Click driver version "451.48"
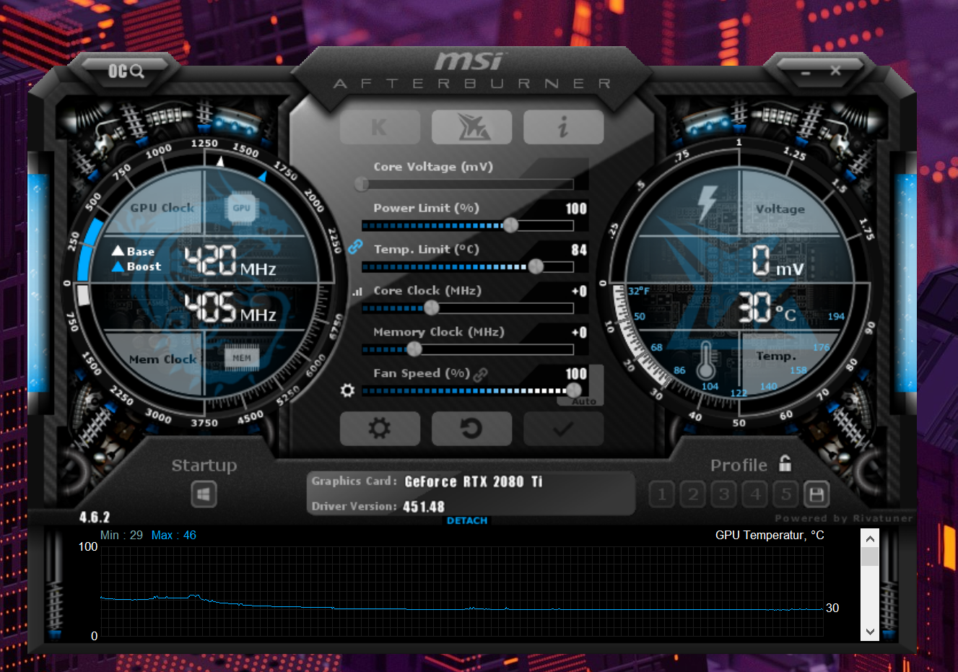Screen dimensions: 958x672 click(424, 507)
